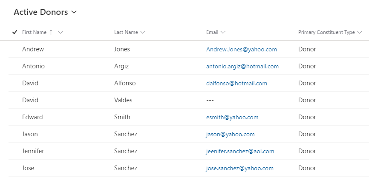Open the Andrew.Jones@yahoo.com email link
Image resolution: width=369 pixels, height=177 pixels.
(x=241, y=49)
